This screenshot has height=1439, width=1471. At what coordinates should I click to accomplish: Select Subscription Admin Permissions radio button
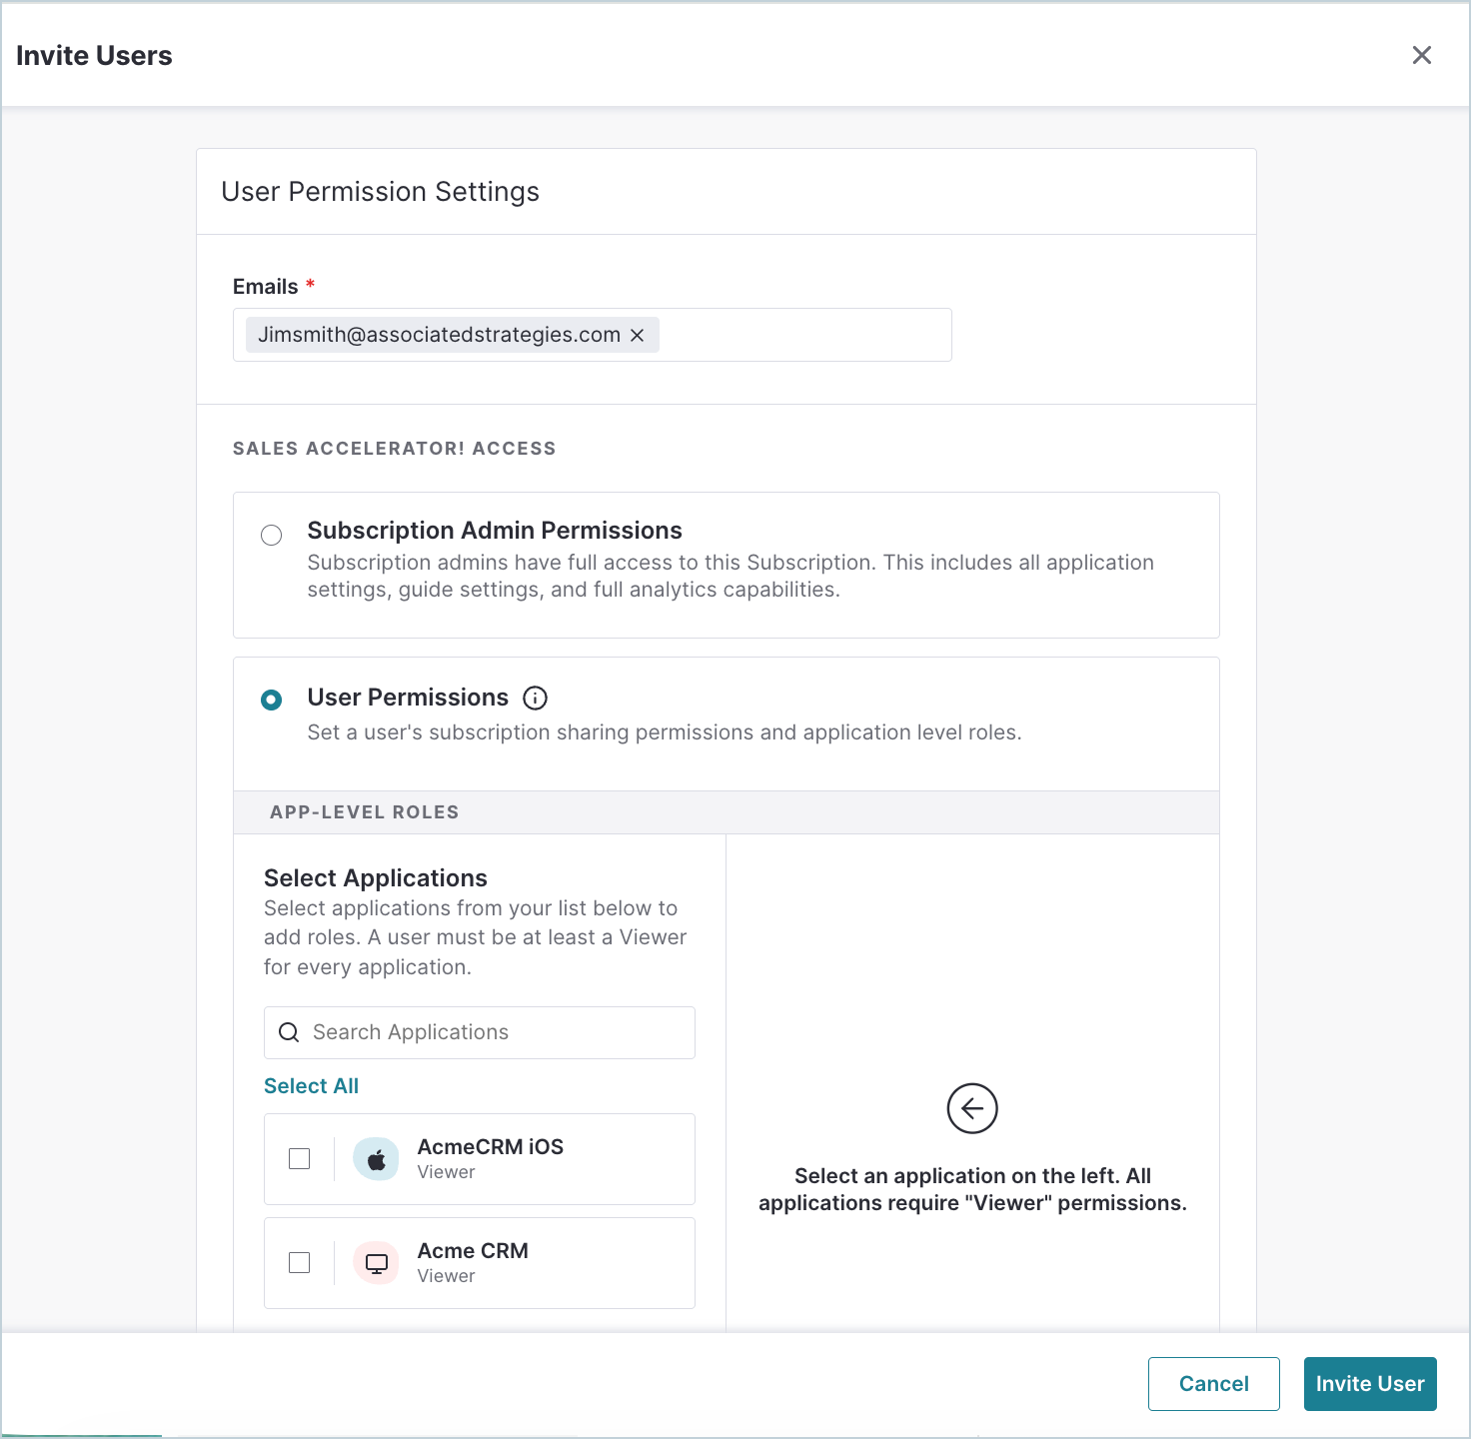coord(271,535)
